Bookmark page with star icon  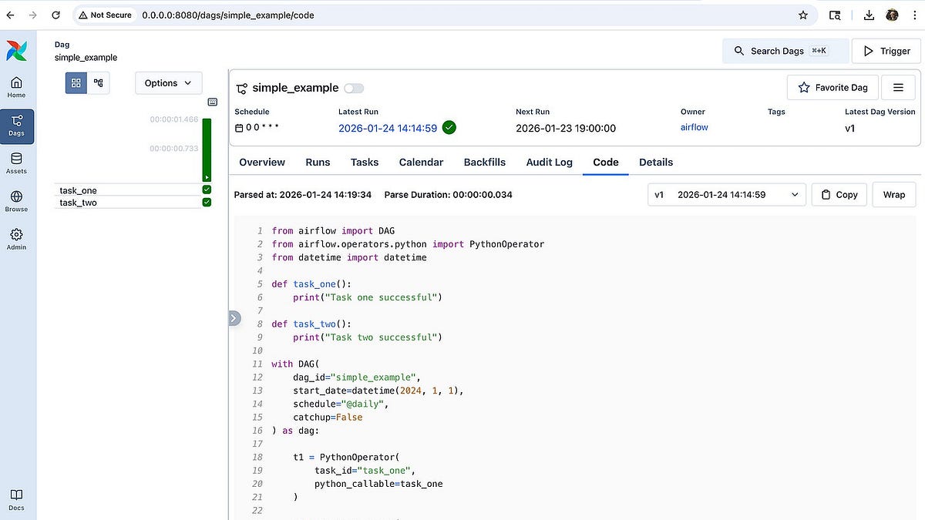pos(803,15)
